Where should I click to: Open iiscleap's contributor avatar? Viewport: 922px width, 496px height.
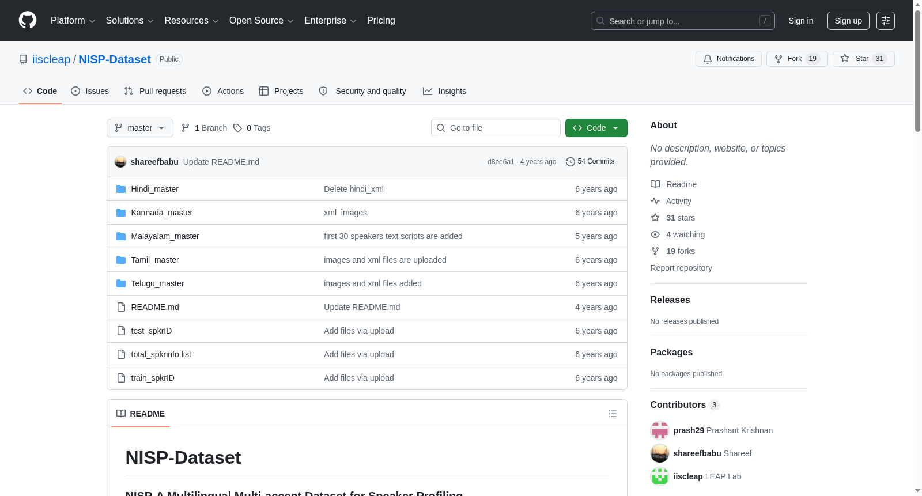point(660,476)
